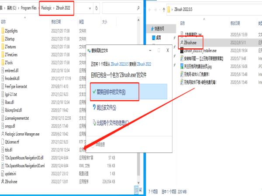The width and height of the screenshot is (262, 196).
Task: Click the ZBrush.exe icon in left window
Action: 3,182
